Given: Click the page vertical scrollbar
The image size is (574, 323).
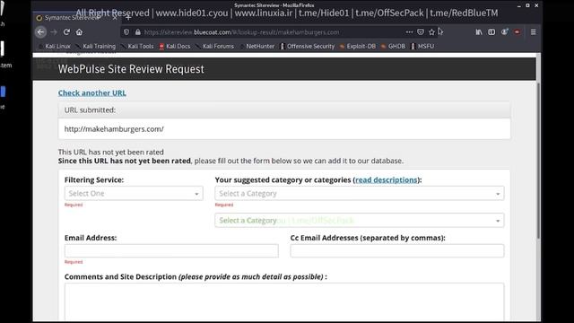Looking at the screenshot, I should [538, 161].
